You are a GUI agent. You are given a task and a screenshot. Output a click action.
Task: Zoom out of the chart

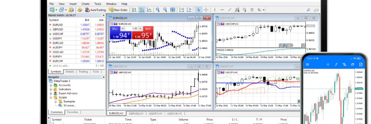tap(165, 10)
